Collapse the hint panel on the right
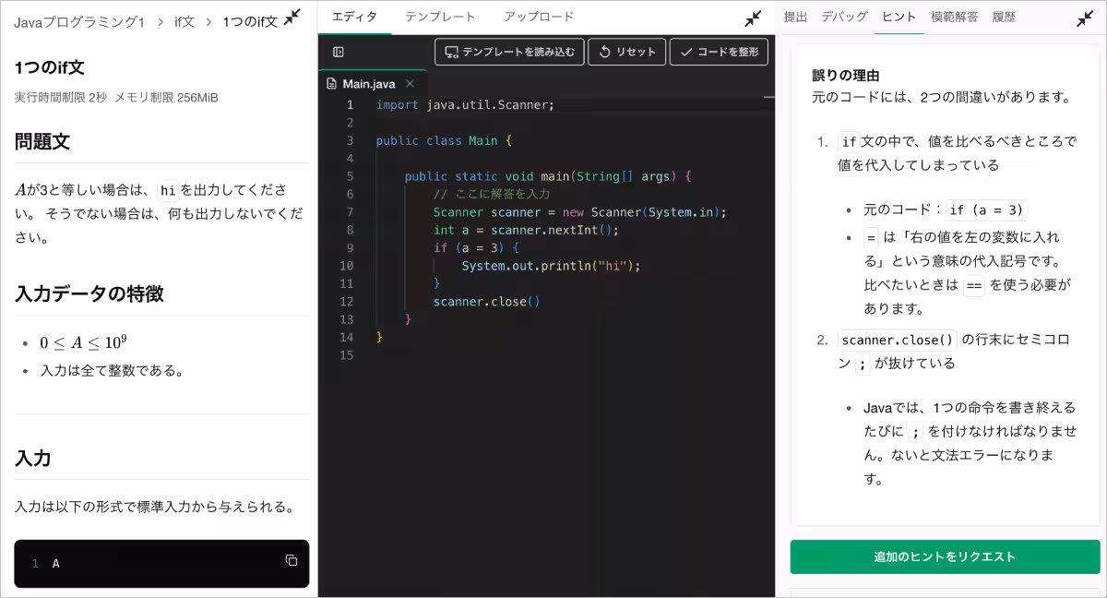The height and width of the screenshot is (598, 1107). (x=1085, y=18)
